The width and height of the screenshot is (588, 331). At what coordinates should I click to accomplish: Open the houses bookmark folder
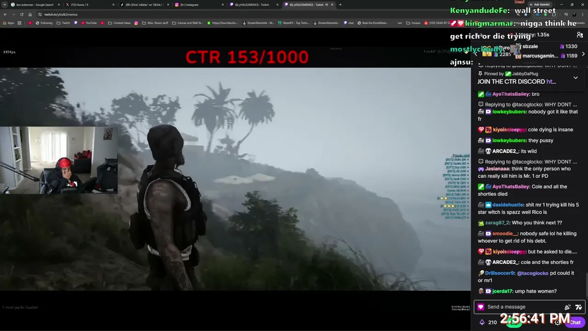(413, 23)
